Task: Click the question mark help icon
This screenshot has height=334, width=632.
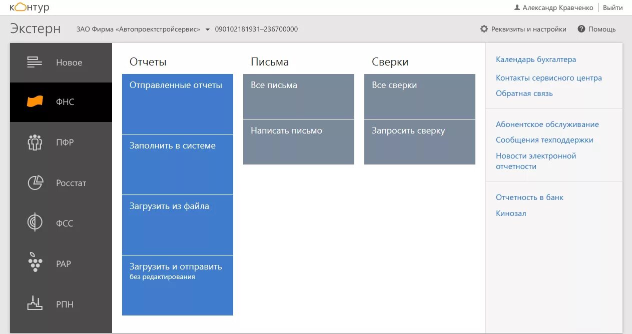Action: pos(581,29)
